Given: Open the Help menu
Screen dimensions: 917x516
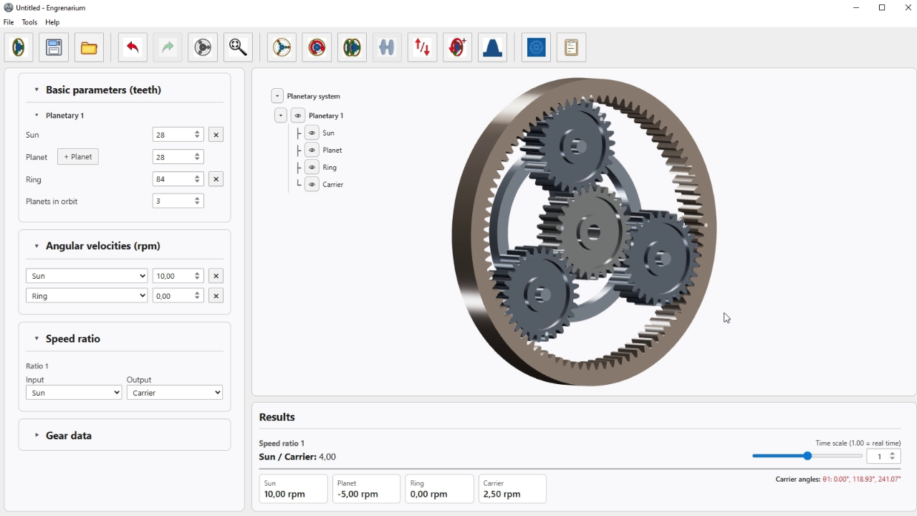Looking at the screenshot, I should 52,22.
